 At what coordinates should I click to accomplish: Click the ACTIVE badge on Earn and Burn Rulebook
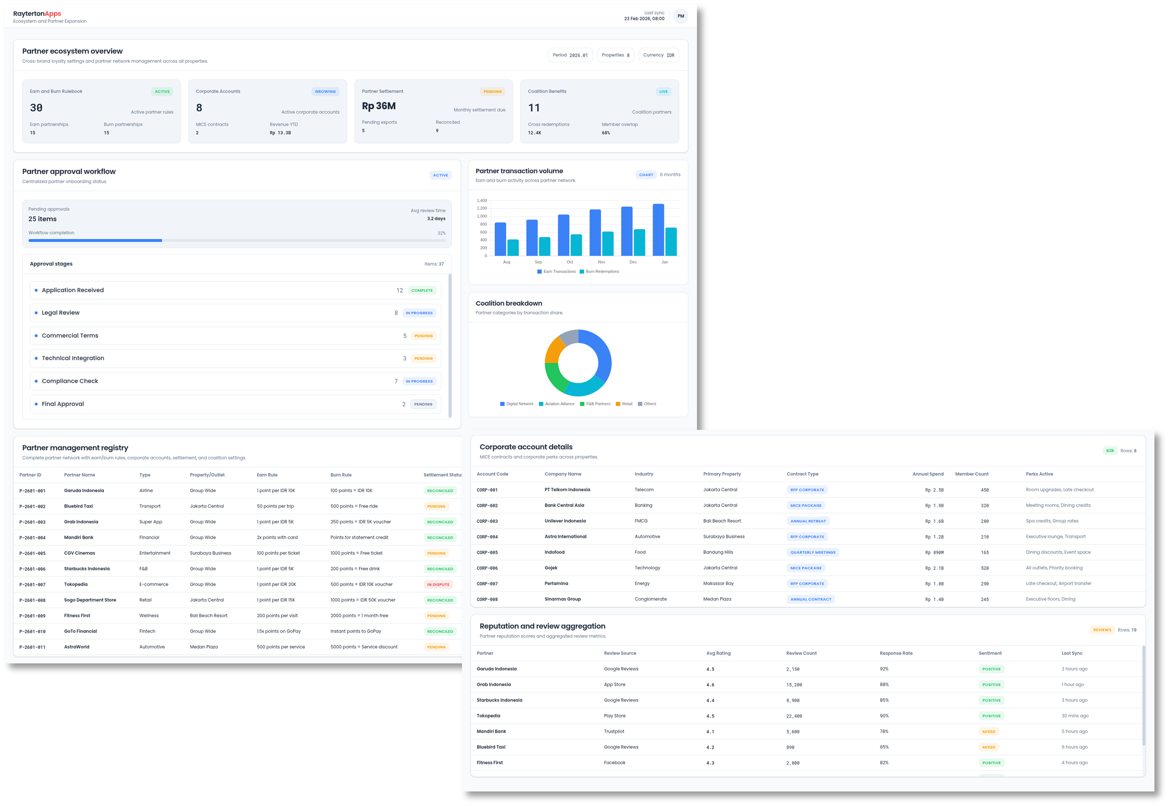click(x=163, y=91)
